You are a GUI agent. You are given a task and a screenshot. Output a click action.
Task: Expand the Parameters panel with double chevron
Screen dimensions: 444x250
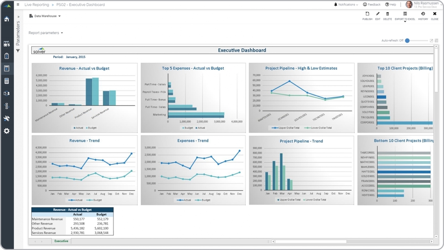click(x=18, y=17)
